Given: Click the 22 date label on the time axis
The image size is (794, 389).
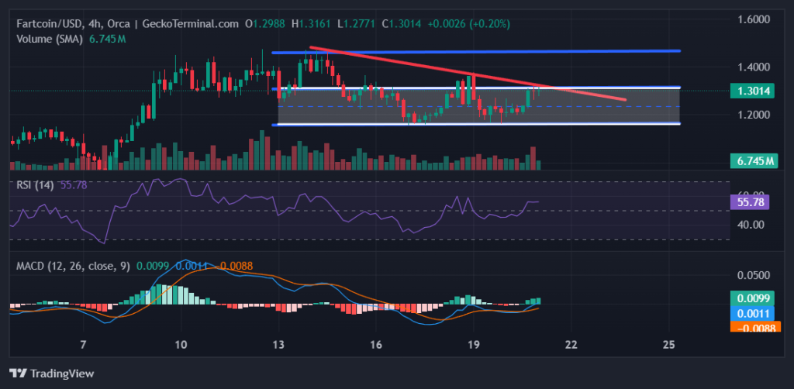Looking at the screenshot, I should (572, 345).
